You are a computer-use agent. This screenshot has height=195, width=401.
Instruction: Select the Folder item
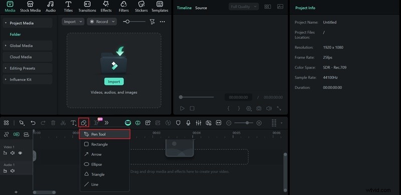[x=15, y=34]
